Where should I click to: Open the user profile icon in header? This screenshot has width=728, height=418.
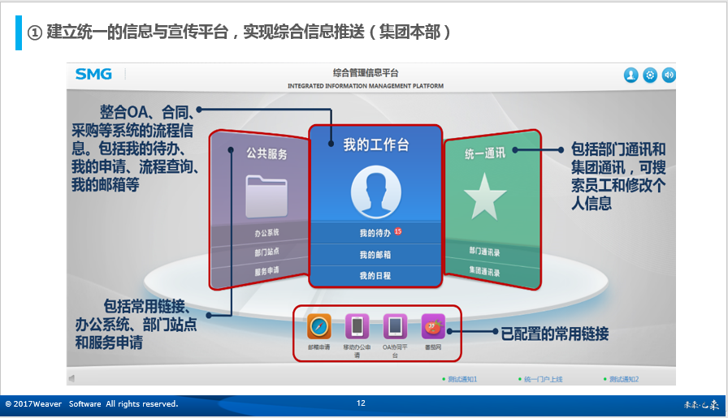pyautogui.click(x=630, y=75)
